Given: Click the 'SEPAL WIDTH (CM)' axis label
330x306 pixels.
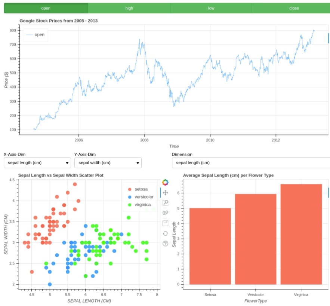Looking at the screenshot, I should pyautogui.click(x=6, y=234).
